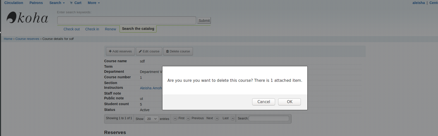Open the Circulation menu item
The width and height of the screenshot is (438, 136).
coord(14,3)
